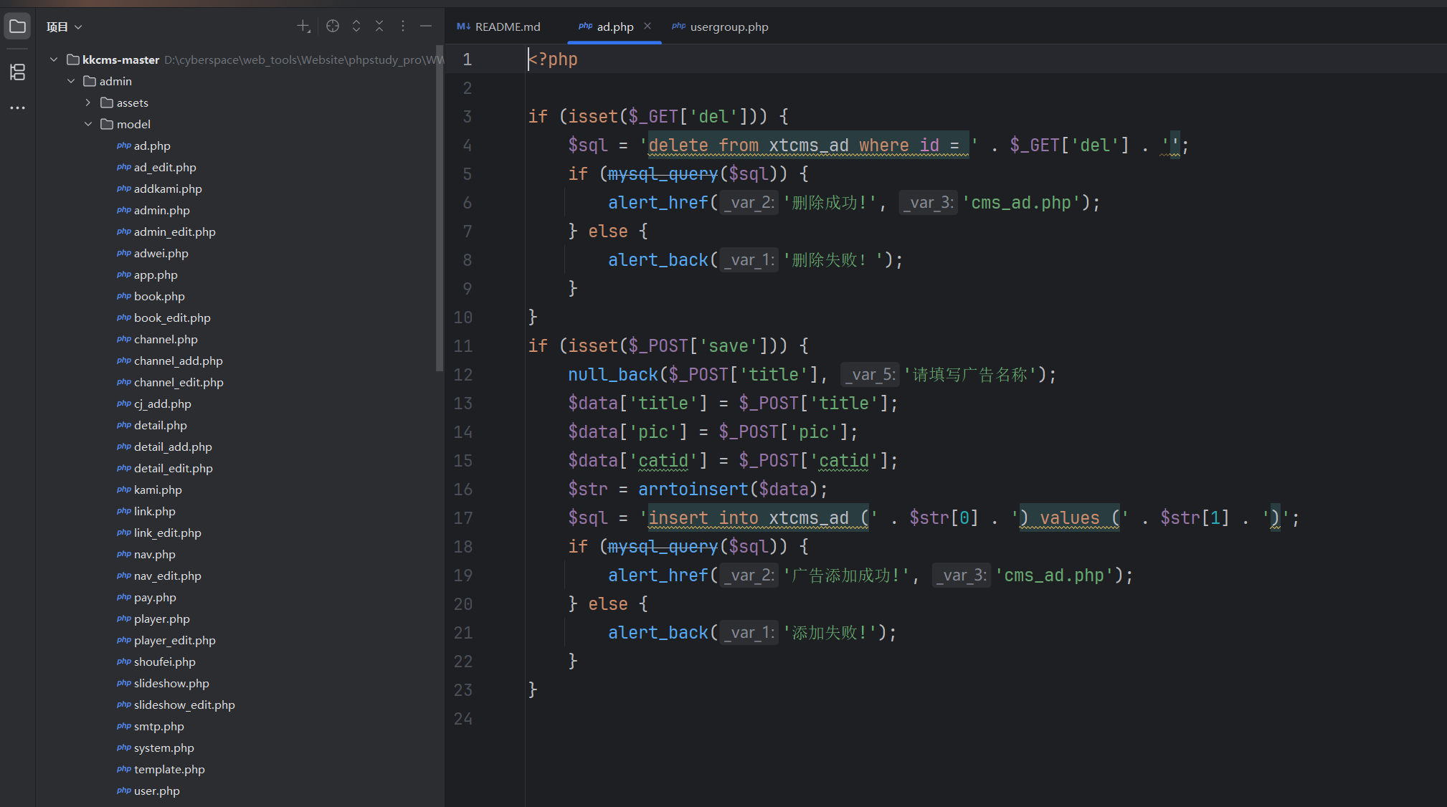Switch to the usergroup.php tab

[x=729, y=27]
